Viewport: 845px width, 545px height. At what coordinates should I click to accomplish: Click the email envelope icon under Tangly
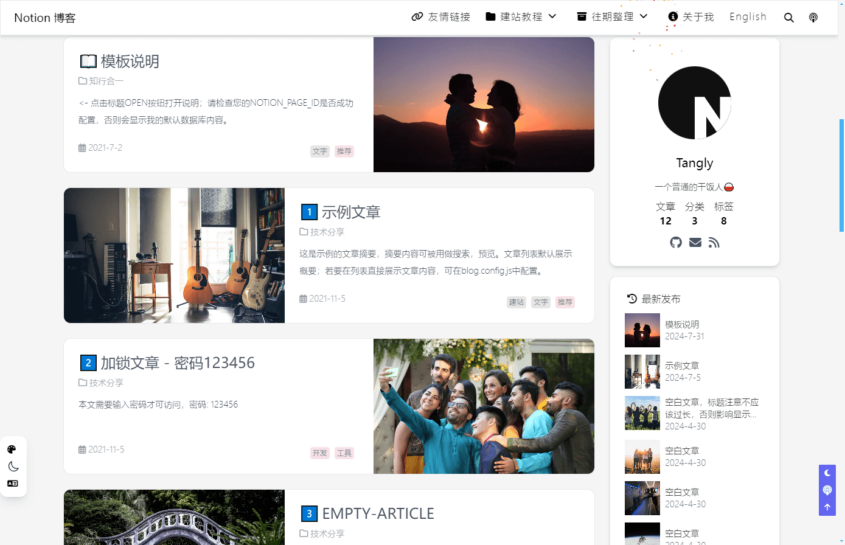[x=695, y=242]
